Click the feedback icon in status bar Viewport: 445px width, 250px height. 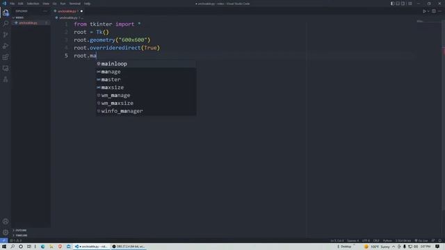pos(433,241)
